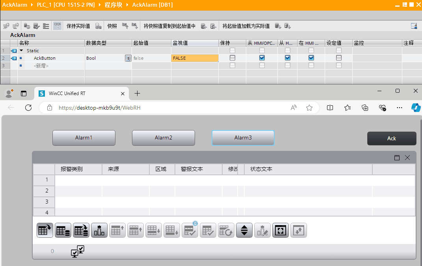Uncheck 在 HMI visible checkbox for AckButton

[x=311, y=58]
